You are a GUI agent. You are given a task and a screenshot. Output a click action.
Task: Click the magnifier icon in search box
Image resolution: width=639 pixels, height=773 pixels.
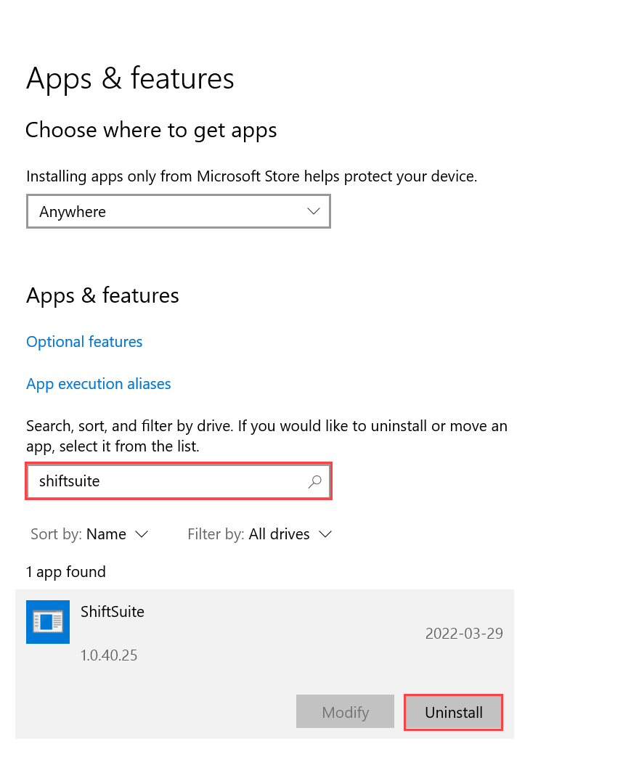pos(314,481)
